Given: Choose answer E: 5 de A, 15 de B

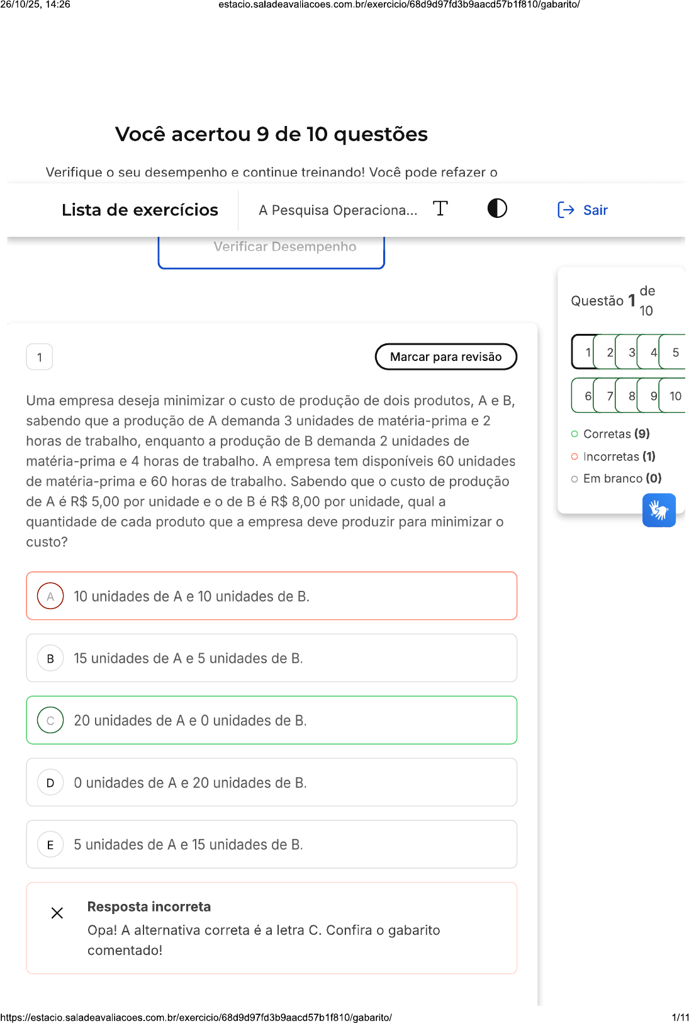Looking at the screenshot, I should 188,844.
